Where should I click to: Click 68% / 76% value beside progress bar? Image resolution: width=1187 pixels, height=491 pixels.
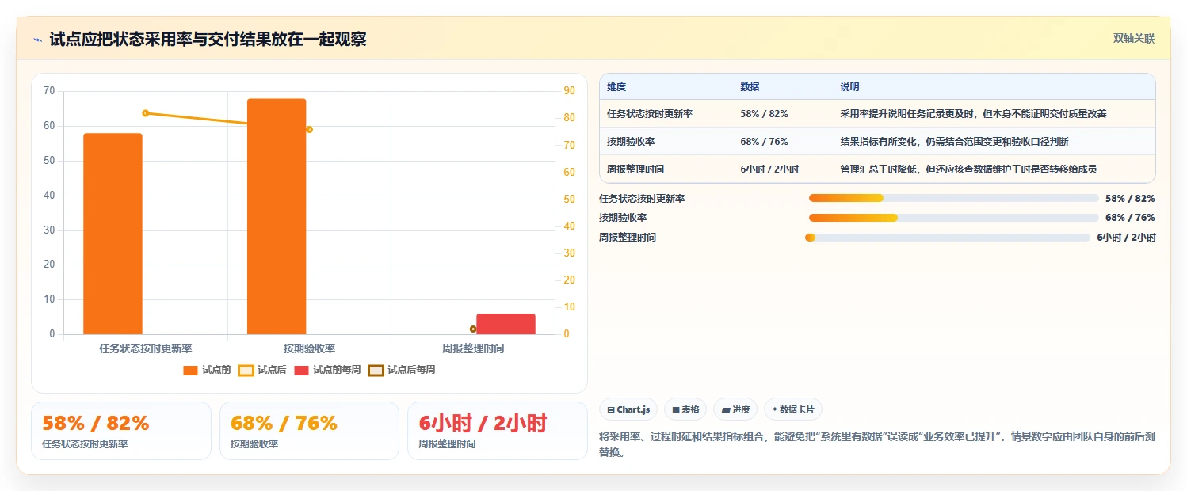tap(1130, 218)
